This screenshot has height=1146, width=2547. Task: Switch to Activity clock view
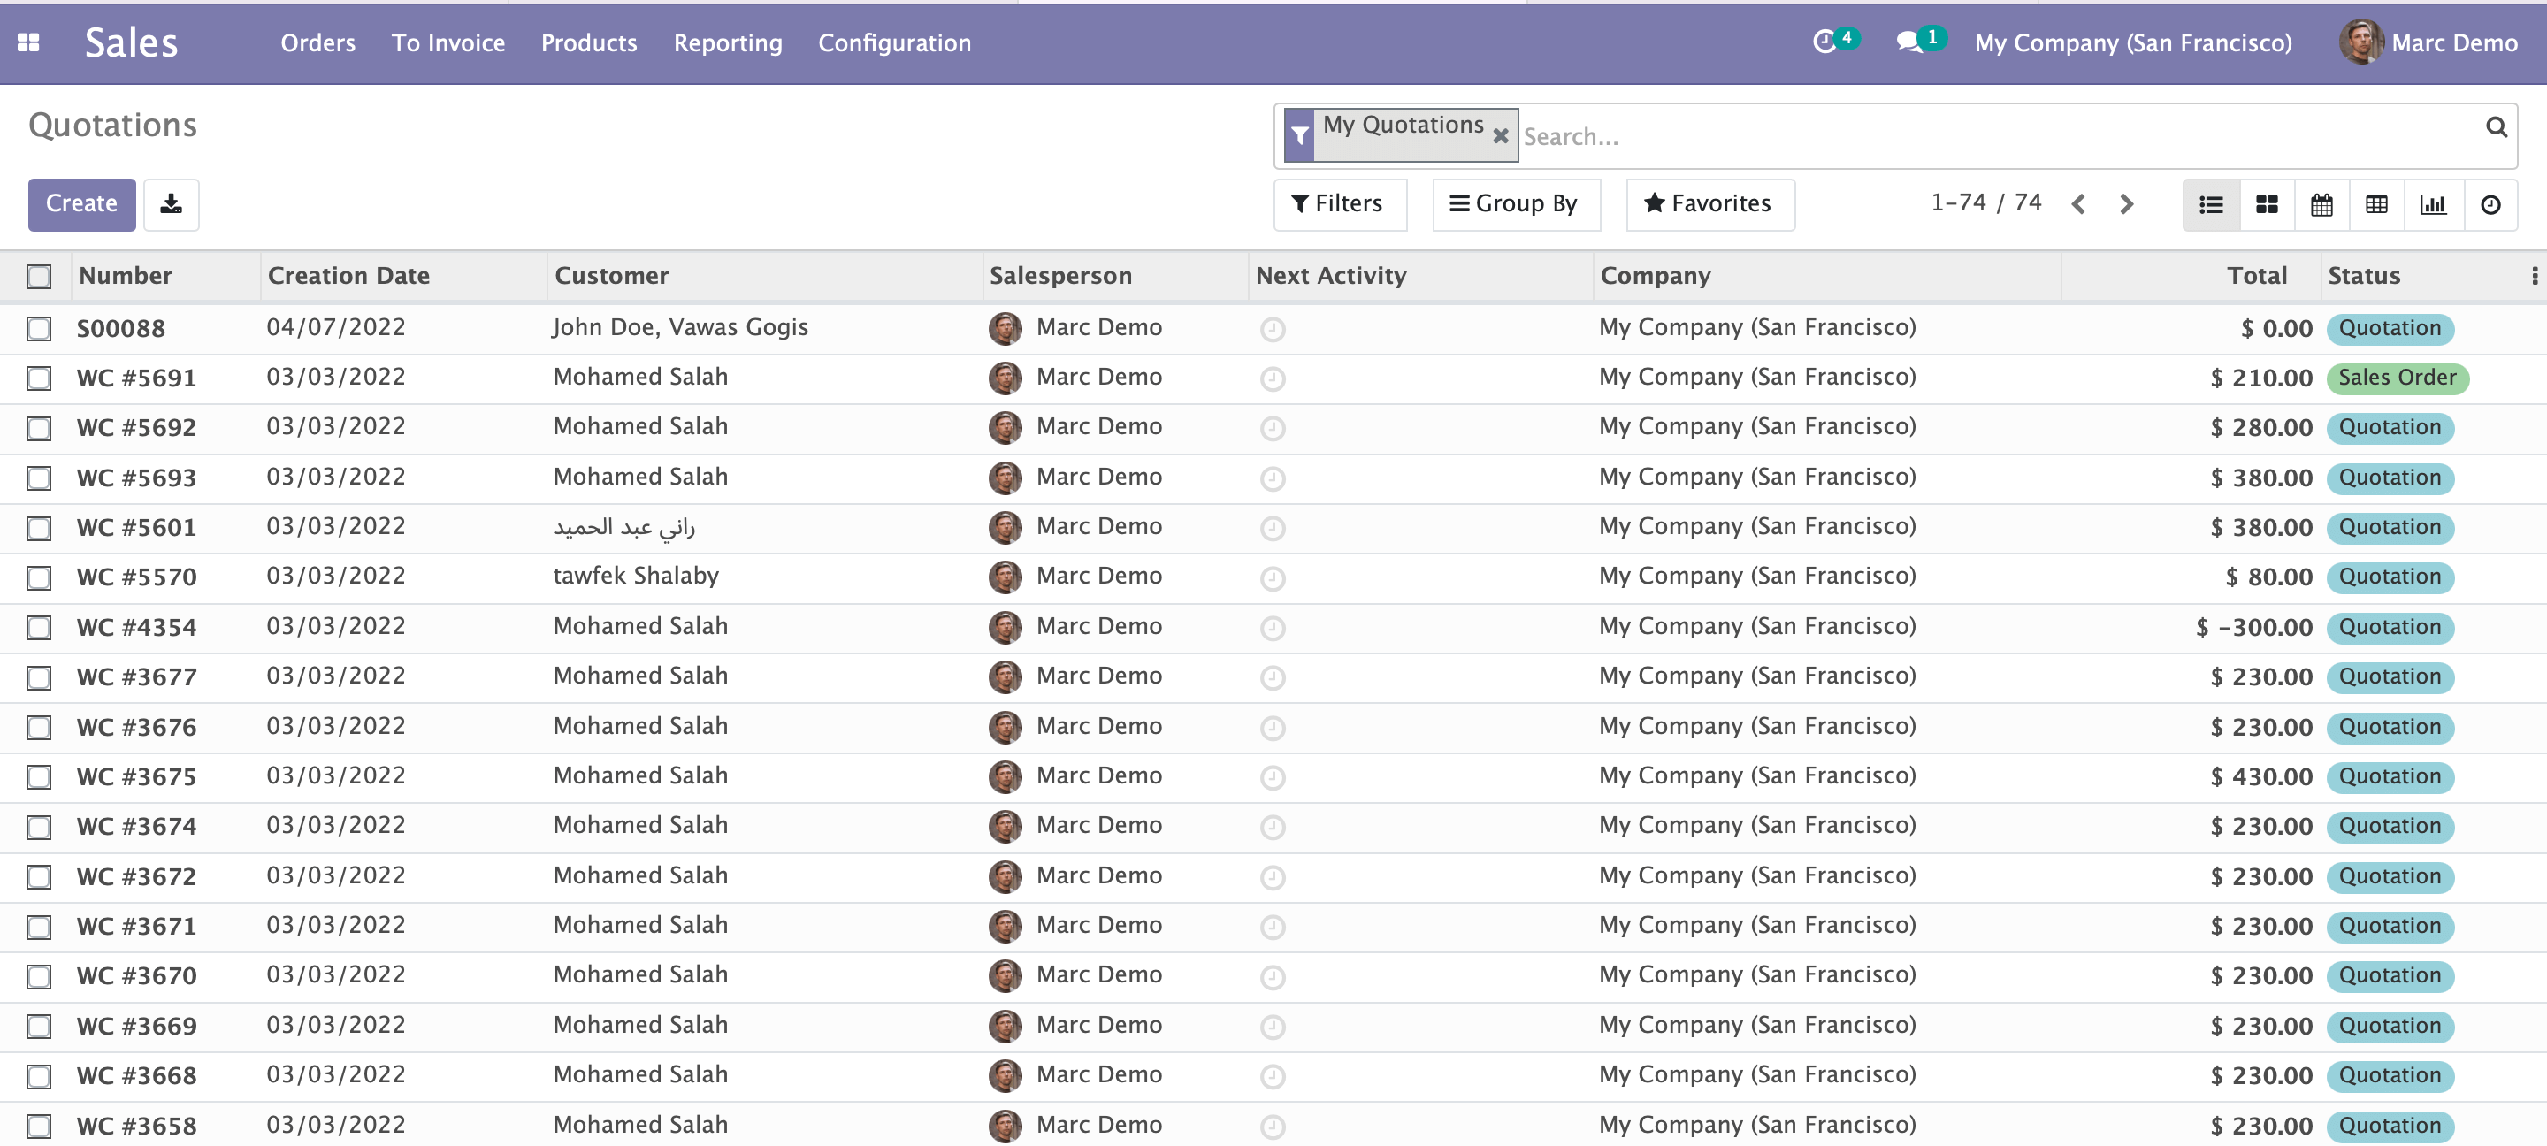pyautogui.click(x=2490, y=204)
